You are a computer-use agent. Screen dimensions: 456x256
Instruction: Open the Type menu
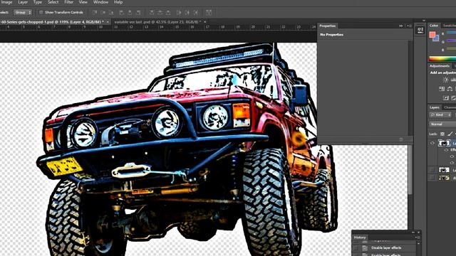coord(38,2)
